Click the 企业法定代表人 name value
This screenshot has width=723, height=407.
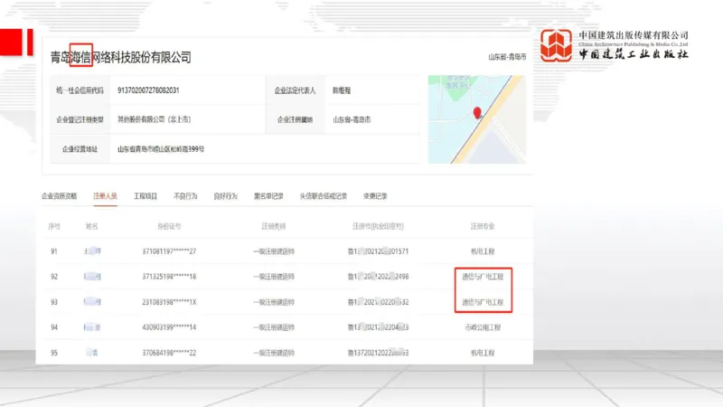tap(342, 90)
